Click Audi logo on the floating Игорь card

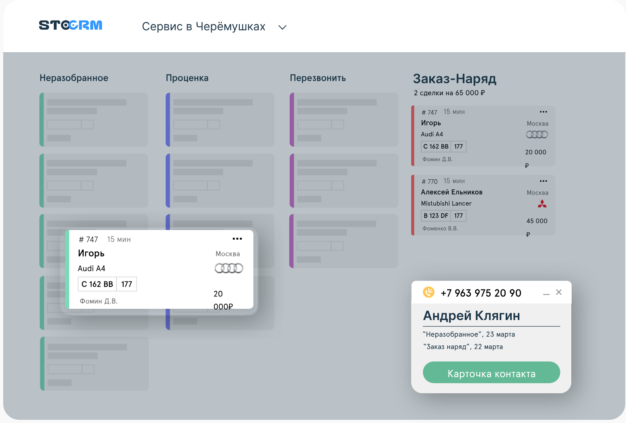coord(229,268)
